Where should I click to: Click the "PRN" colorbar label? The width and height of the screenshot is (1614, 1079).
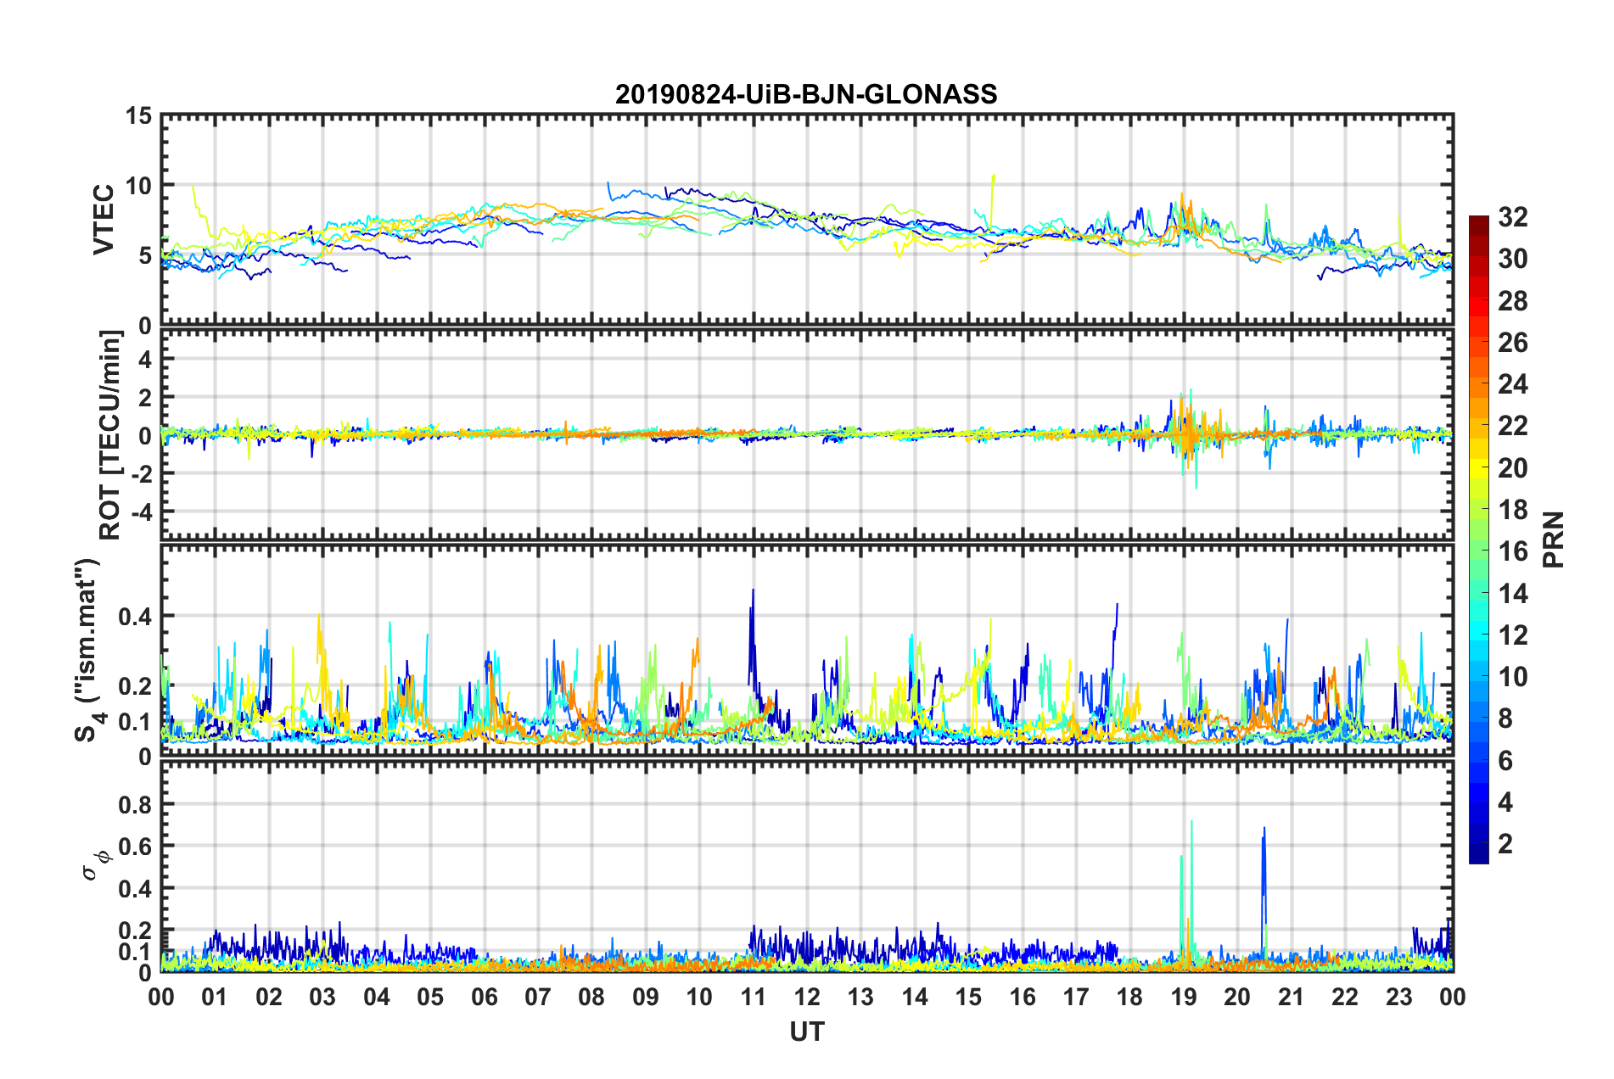pyautogui.click(x=1553, y=539)
